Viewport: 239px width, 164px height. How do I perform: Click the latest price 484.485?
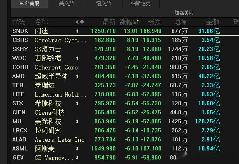click(105, 76)
